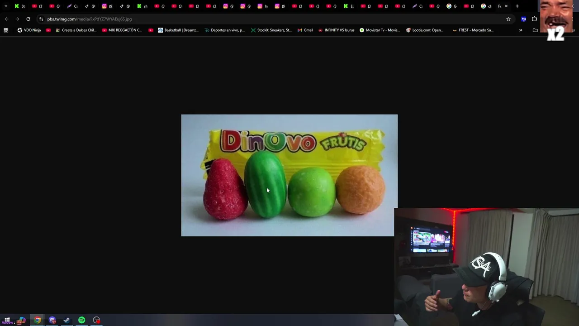Open 'StockX: Sneakers, St...' bookmark

coord(271,30)
